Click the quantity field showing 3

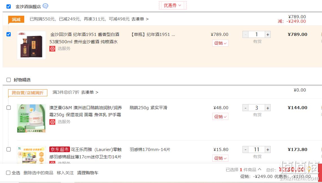tap(257, 108)
